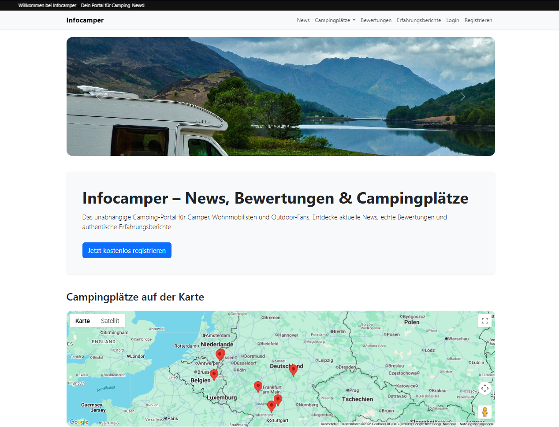Open the map Nutzungsbedingungen link
The image size is (559, 427).
click(x=476, y=424)
